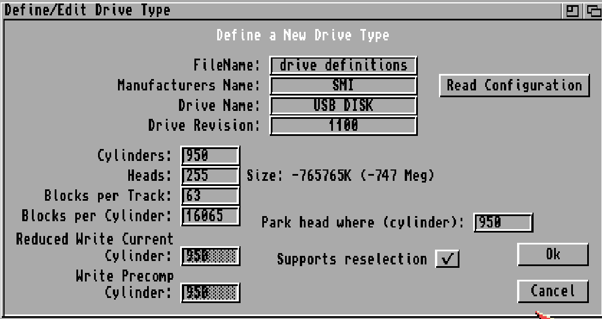Click the Park head where cylinder field
The width and height of the screenshot is (602, 319).
tap(503, 222)
